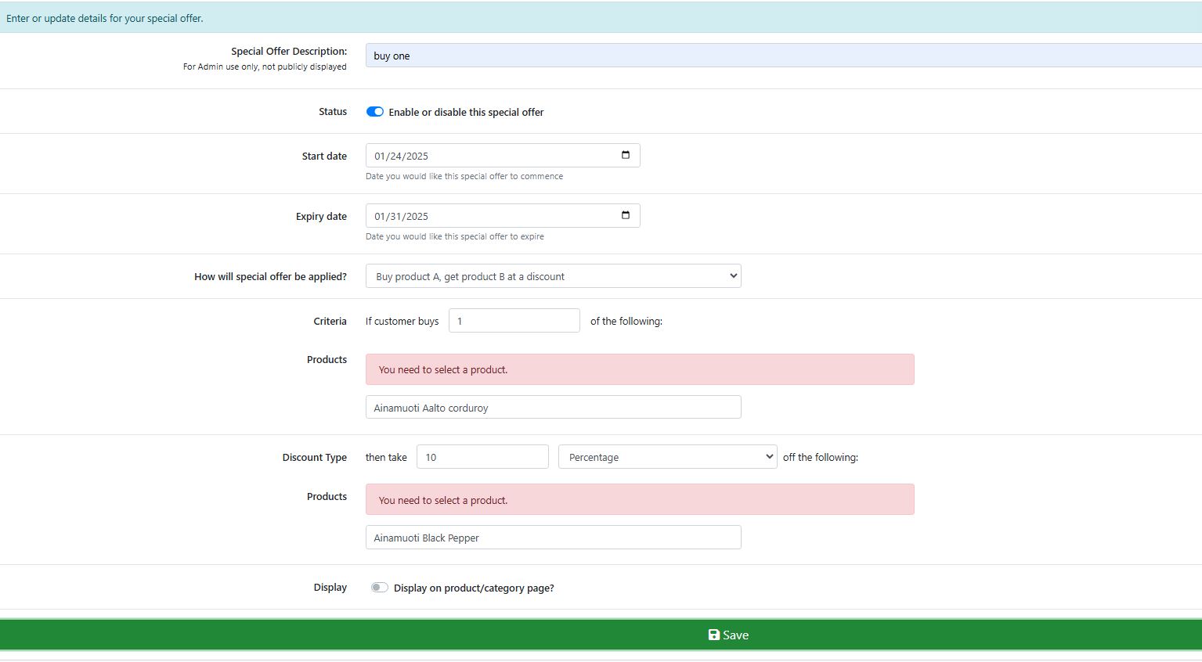Click the Ainamuoti Aalto corduroy product field
The width and height of the screenshot is (1202, 662).
tap(554, 408)
